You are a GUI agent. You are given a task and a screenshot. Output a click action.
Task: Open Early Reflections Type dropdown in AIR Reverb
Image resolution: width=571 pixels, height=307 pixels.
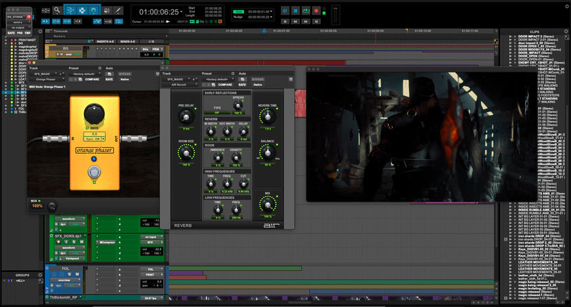(x=217, y=113)
